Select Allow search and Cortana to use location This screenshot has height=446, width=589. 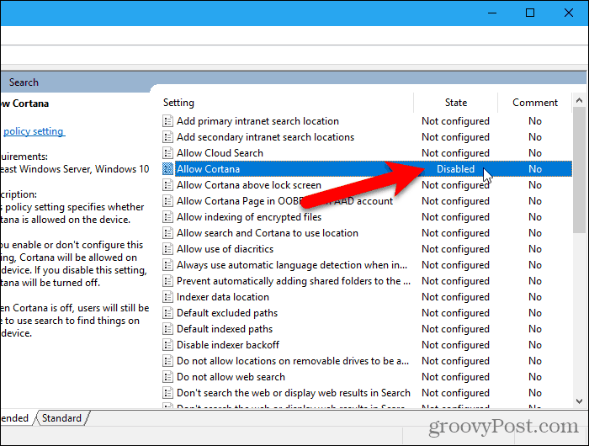[267, 233]
